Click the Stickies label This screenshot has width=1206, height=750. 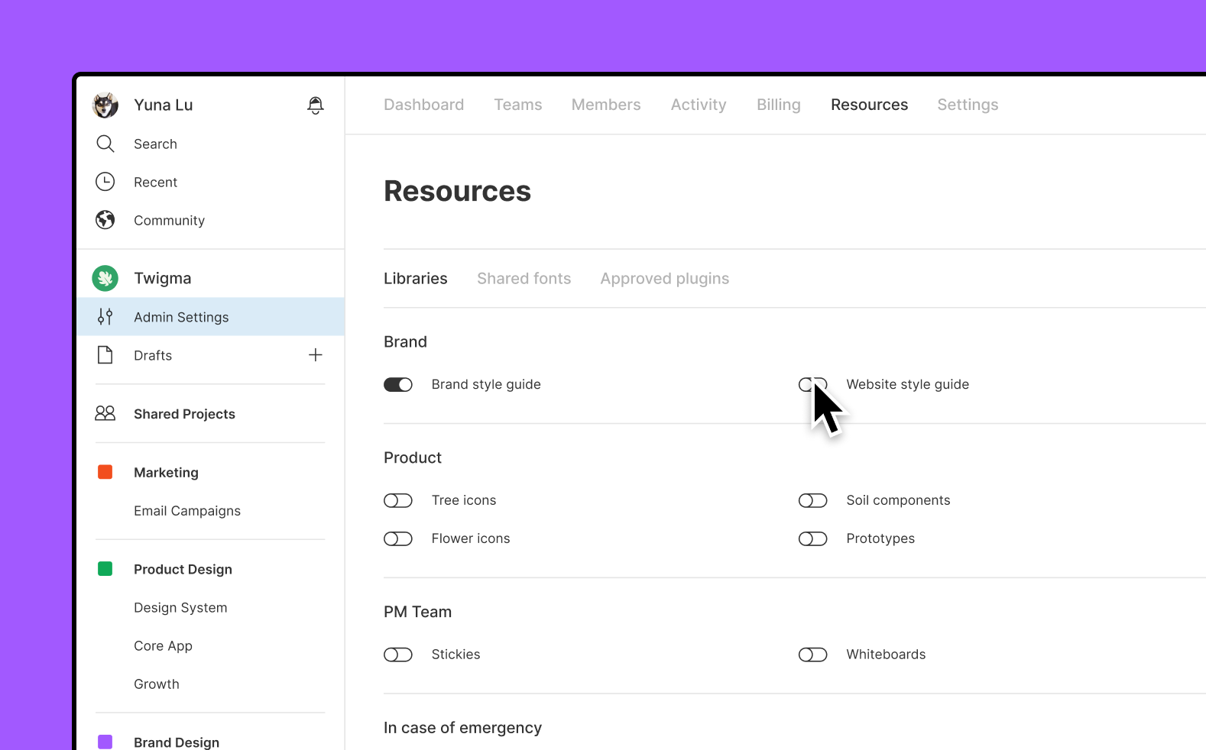(x=455, y=655)
